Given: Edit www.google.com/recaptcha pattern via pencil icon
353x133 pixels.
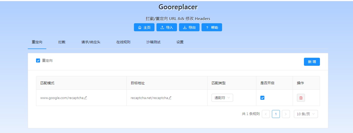Looking at the screenshot, I should click(85, 98).
